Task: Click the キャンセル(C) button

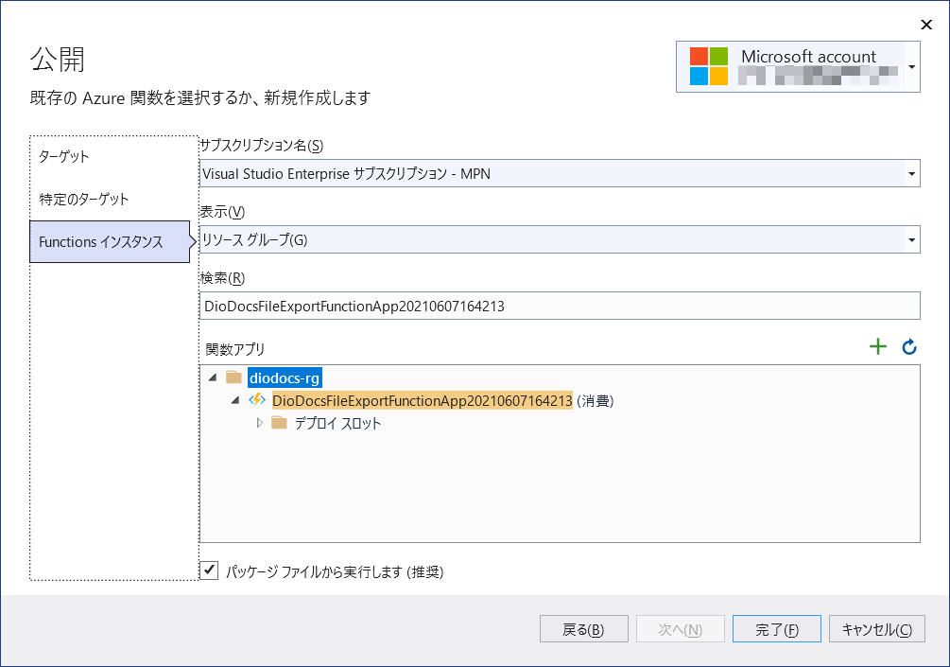Action: click(876, 629)
